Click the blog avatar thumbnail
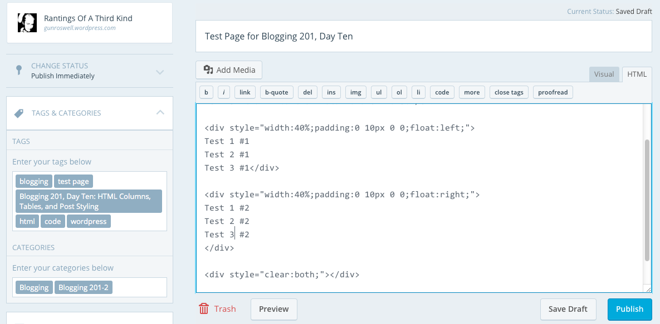Viewport: 660px width, 324px height. tap(27, 23)
